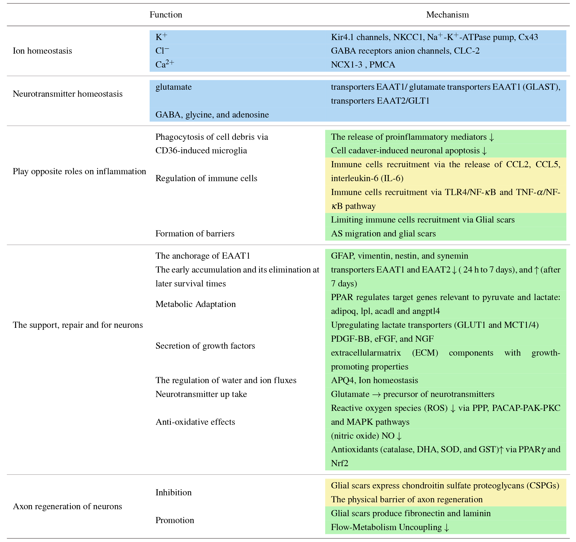Viewport: 576px width, 542px height.
Task: Click Flow-Metabolism Uncoupling green cell
Action: 390,527
